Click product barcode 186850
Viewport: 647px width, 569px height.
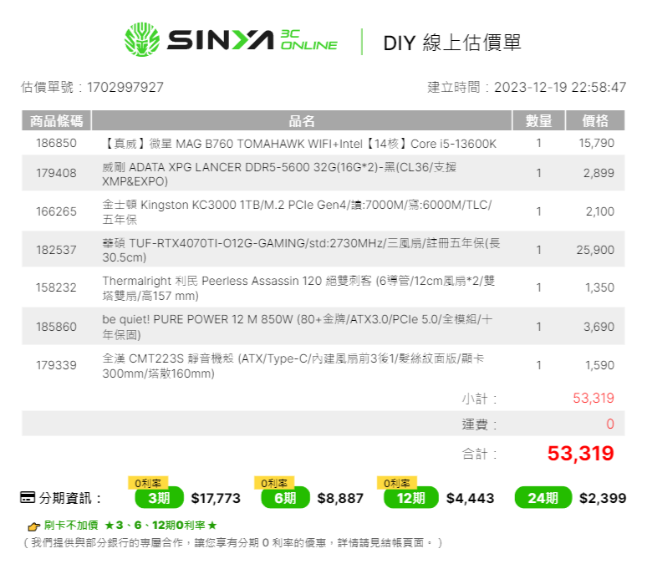pos(56,143)
